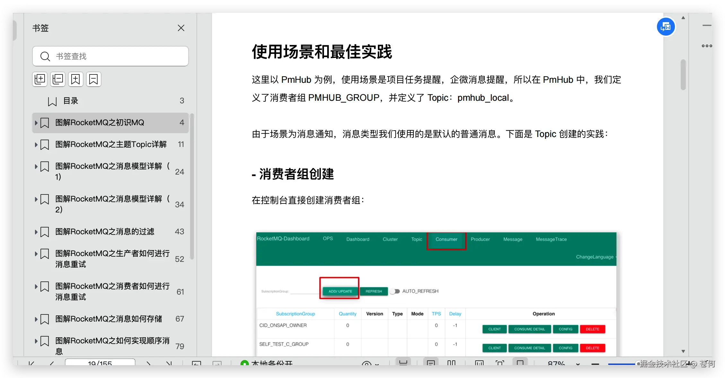Open the three-dot more options menu

pyautogui.click(x=707, y=46)
